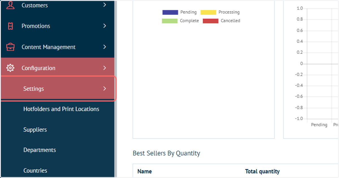Click the Pending x-axis label on bar chart

(319, 125)
